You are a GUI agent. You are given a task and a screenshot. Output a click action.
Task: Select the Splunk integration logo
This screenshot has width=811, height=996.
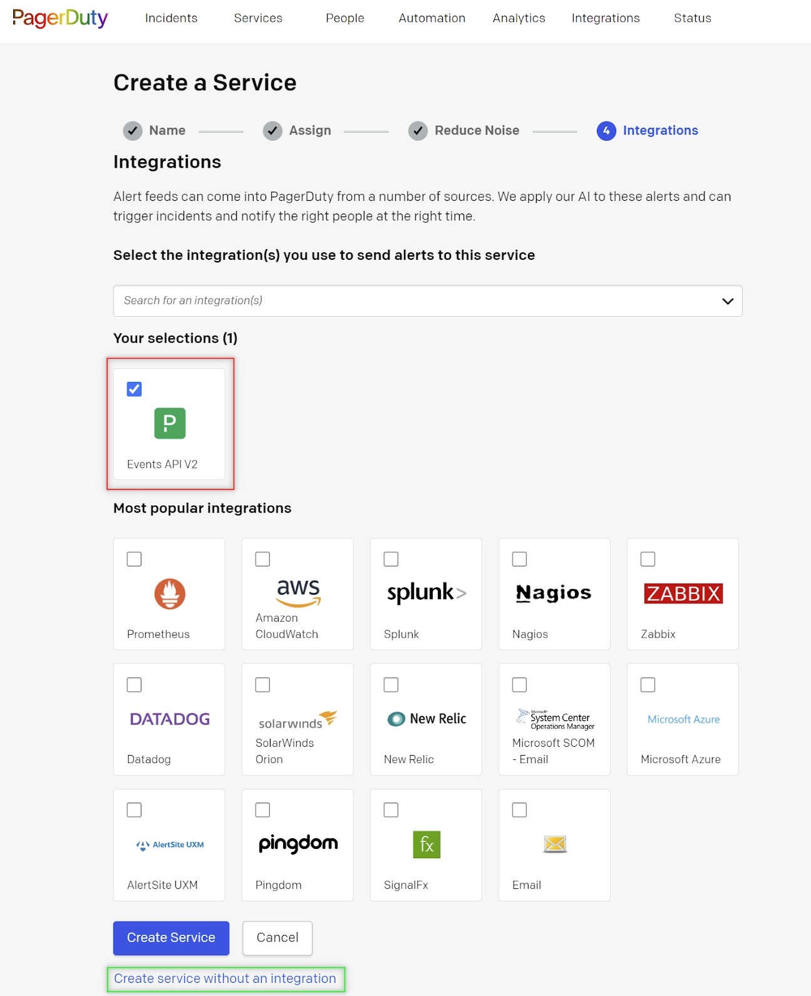coord(425,593)
